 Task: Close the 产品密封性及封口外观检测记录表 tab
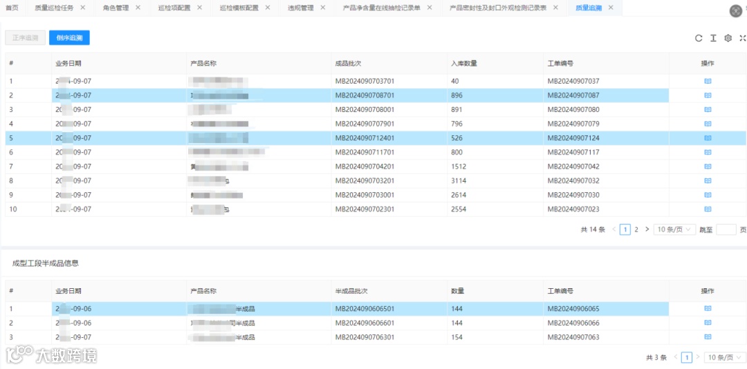click(x=556, y=8)
